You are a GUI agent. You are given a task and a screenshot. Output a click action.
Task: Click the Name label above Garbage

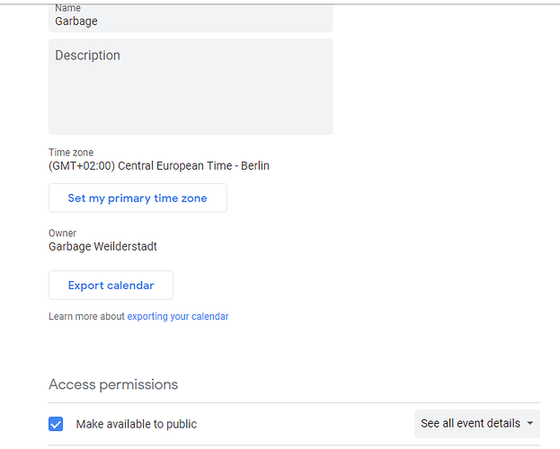coord(67,8)
